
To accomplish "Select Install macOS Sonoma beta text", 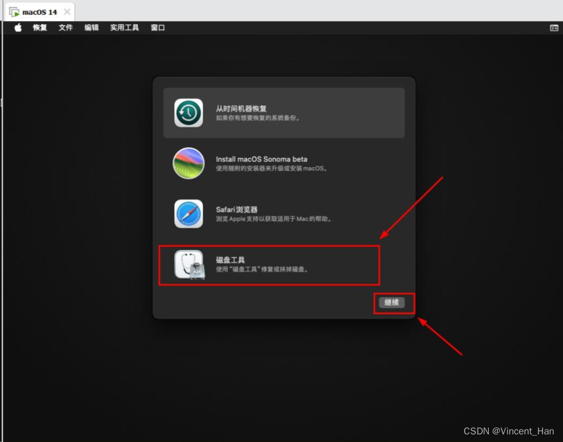I will 262,159.
